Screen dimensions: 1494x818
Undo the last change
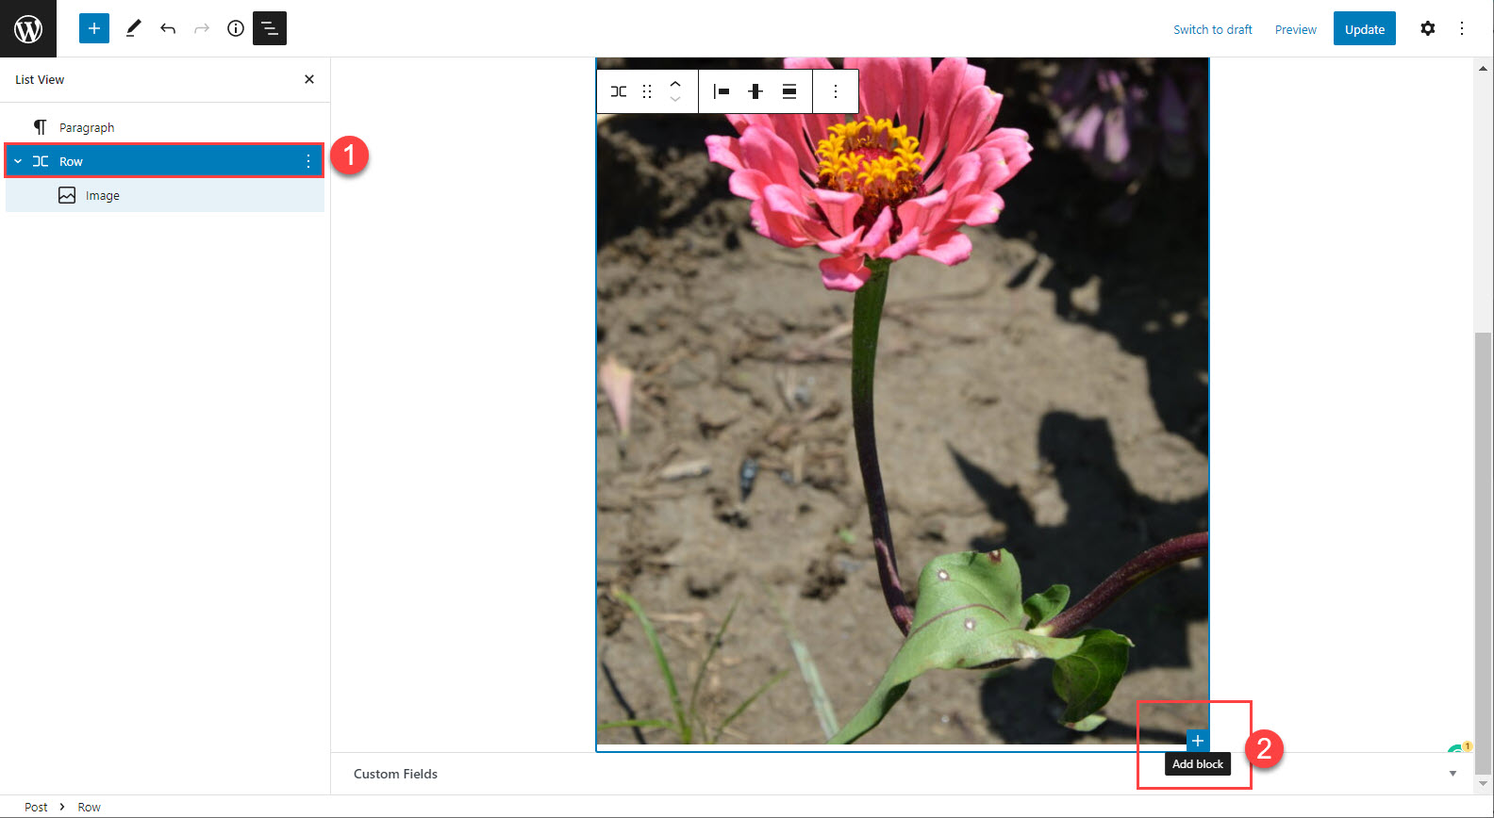click(168, 28)
